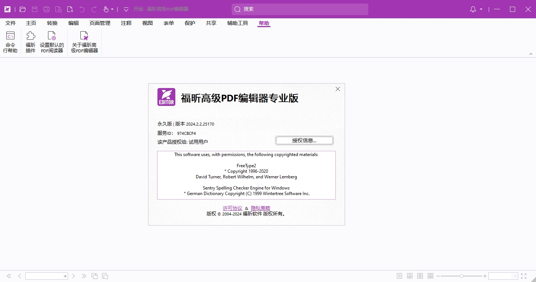The height and width of the screenshot is (282, 536).
Task: Click the zoom in plus button
Action: 485,276
